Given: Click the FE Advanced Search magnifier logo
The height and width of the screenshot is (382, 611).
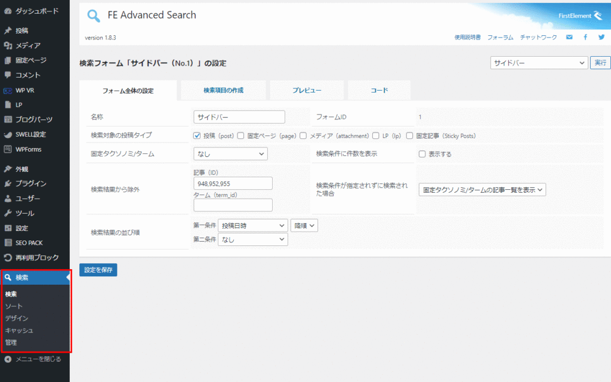Looking at the screenshot, I should [94, 16].
